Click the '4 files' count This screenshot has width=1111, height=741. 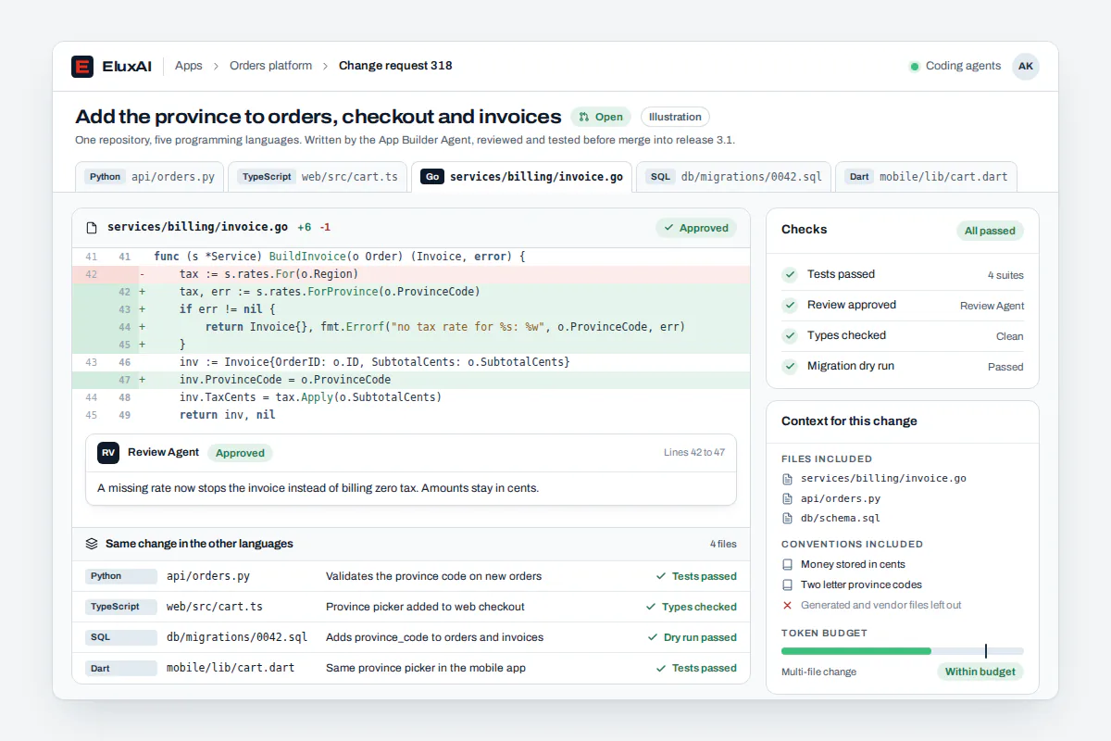pos(723,545)
